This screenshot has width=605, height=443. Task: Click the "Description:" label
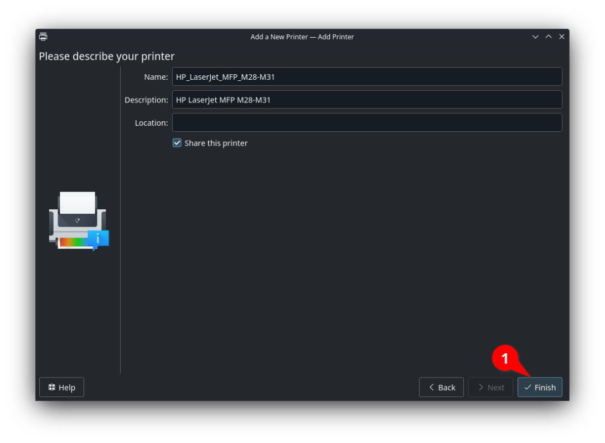146,100
